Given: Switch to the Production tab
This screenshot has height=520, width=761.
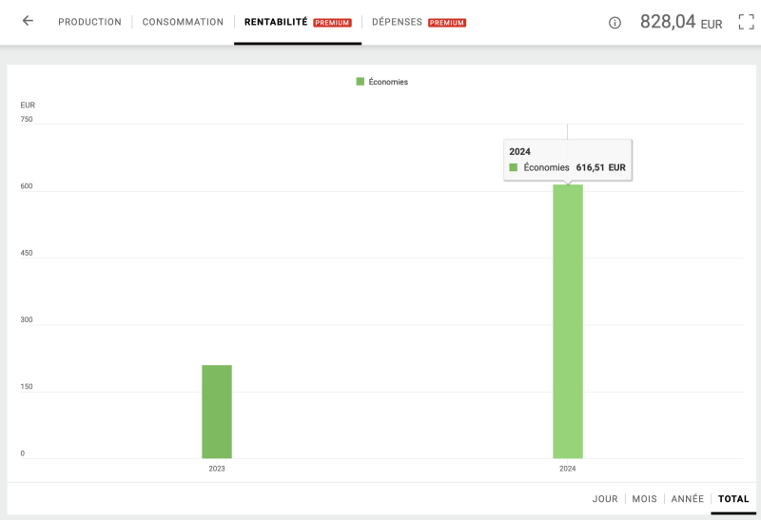Looking at the screenshot, I should (x=89, y=22).
